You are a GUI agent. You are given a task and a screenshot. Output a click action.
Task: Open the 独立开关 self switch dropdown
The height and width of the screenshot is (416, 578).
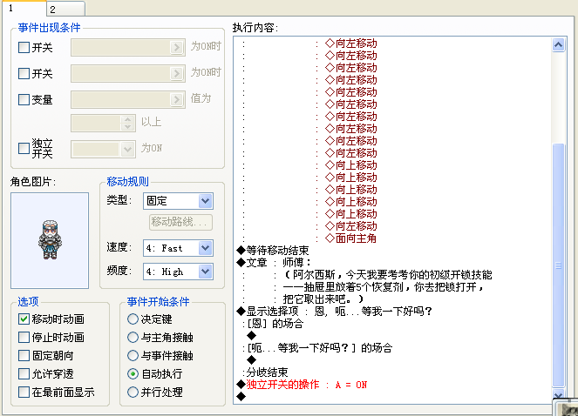click(x=127, y=150)
